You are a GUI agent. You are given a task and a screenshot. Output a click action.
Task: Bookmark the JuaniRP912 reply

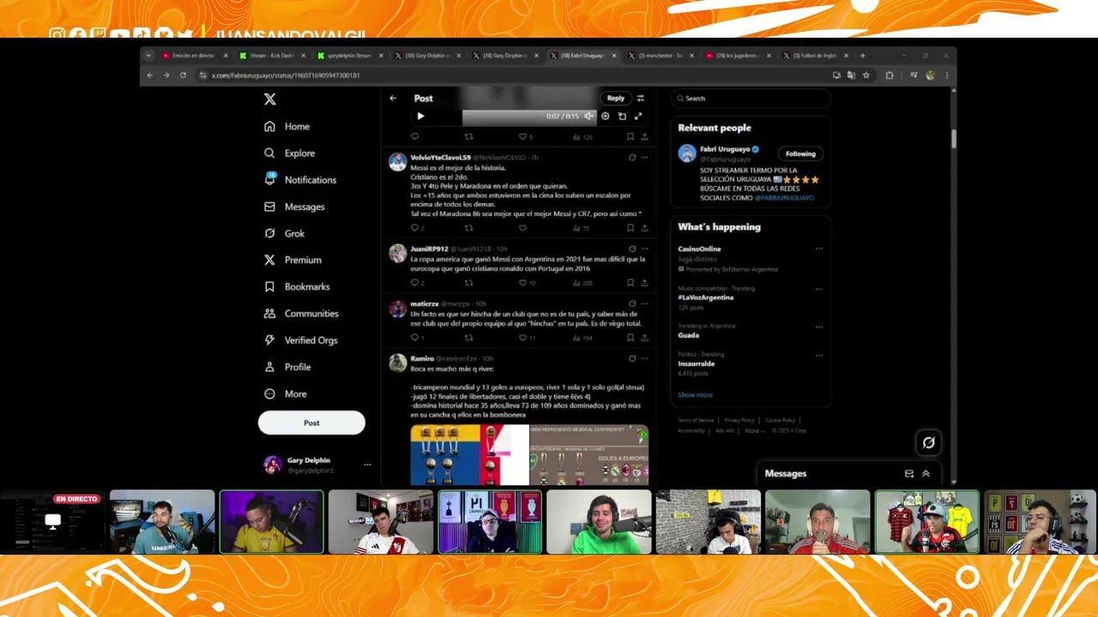(630, 283)
